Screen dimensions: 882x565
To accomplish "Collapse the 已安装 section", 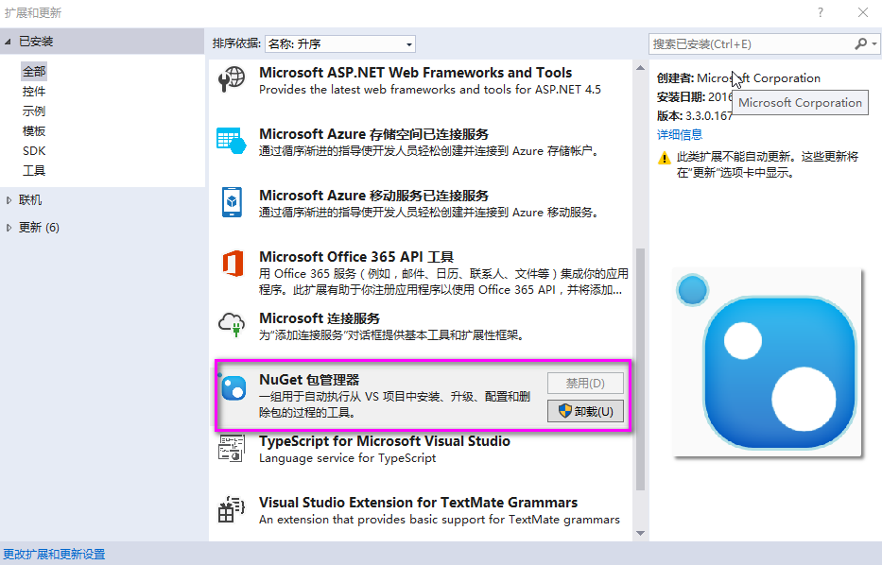I will coord(9,42).
